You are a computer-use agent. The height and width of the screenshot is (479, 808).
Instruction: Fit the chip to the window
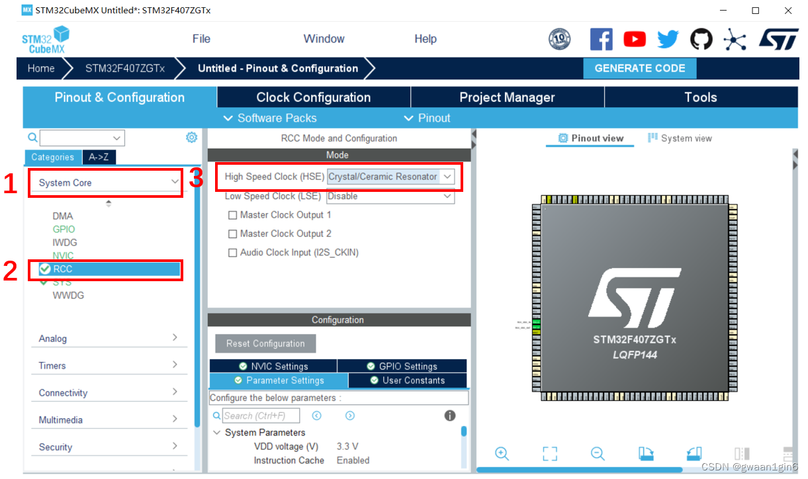click(x=550, y=454)
